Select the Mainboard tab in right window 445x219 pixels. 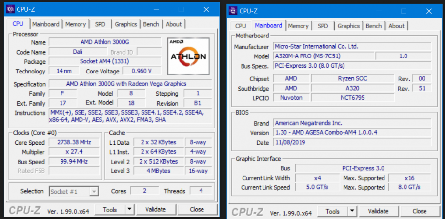pyautogui.click(x=268, y=25)
